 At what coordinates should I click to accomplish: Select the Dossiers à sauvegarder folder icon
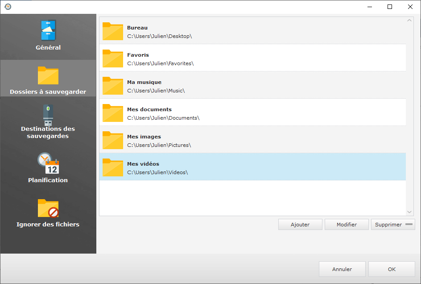pos(48,75)
